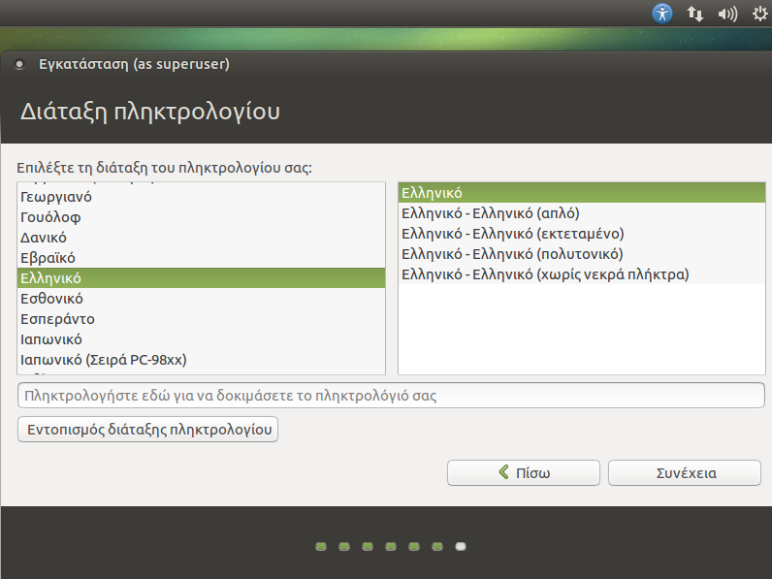This screenshot has width=772, height=579.
Task: Click the keyboard test input field
Action: [x=390, y=396]
